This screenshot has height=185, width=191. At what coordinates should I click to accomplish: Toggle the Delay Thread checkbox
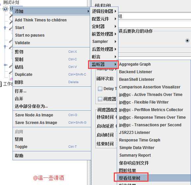pyautogui.click(x=100, y=89)
